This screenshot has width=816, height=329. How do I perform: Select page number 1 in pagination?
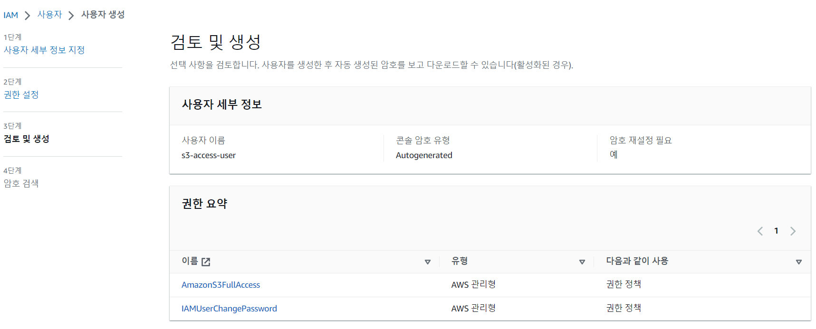776,231
